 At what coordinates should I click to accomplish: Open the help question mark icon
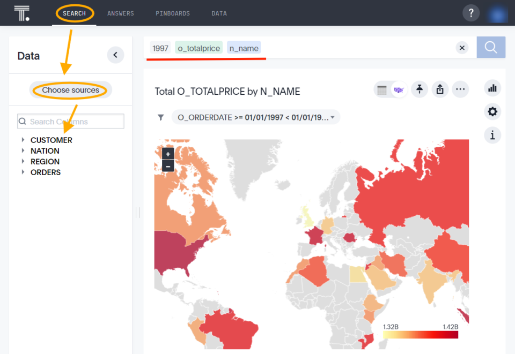[470, 12]
